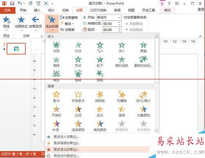Image resolution: width=205 pixels, height=158 pixels.
Task: Click the 动画刷 animation painter
Action: (67, 30)
